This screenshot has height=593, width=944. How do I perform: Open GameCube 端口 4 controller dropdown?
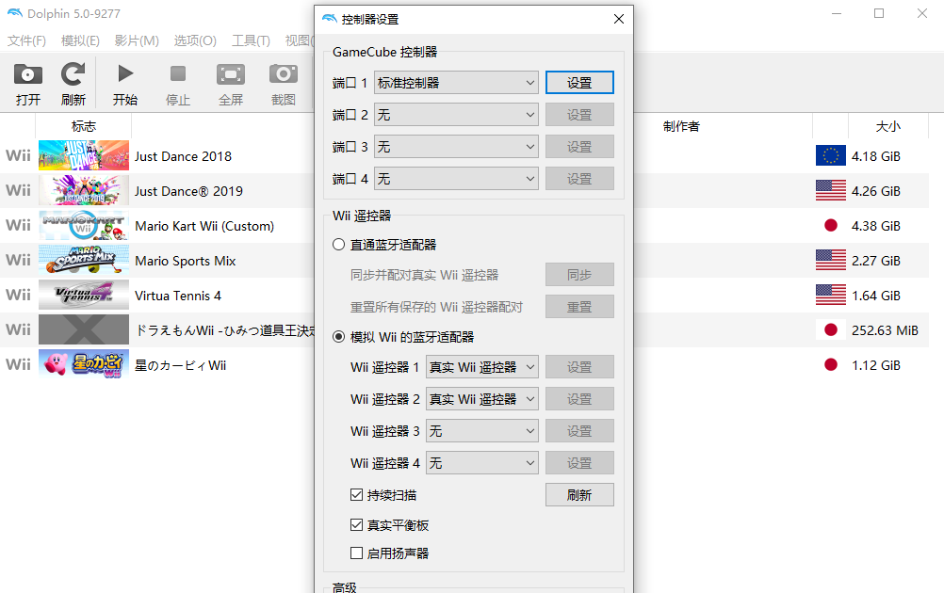point(456,179)
